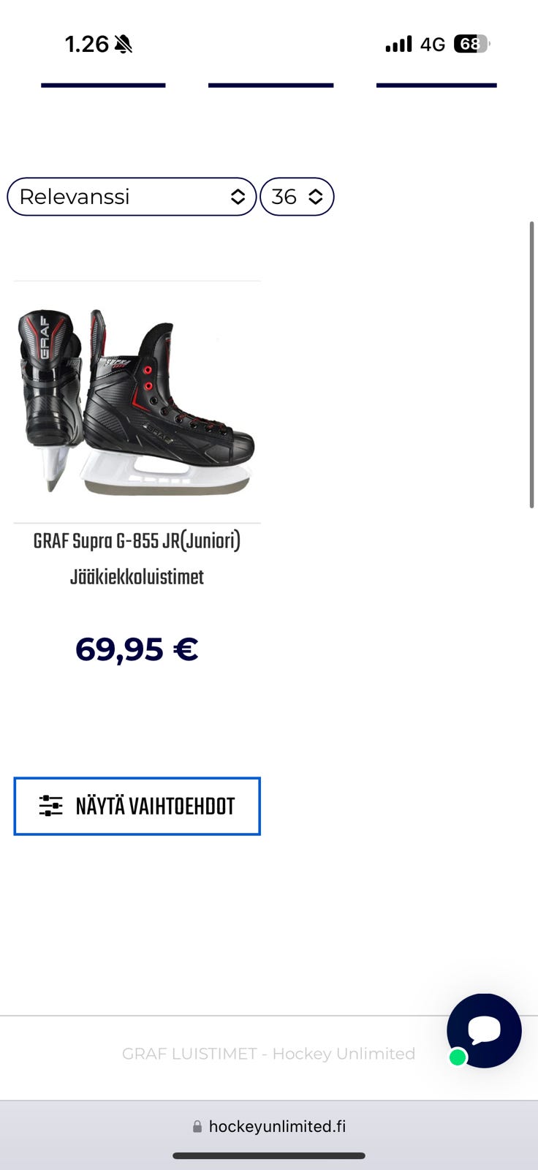Open the chat bubble widget
Image resolution: width=538 pixels, height=1170 pixels.
484,1030
